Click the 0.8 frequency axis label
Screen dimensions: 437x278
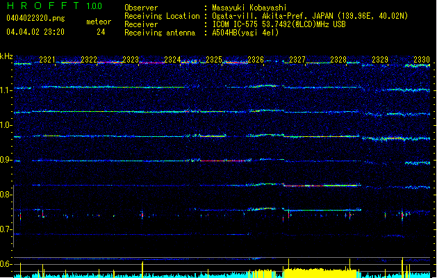click(6, 195)
